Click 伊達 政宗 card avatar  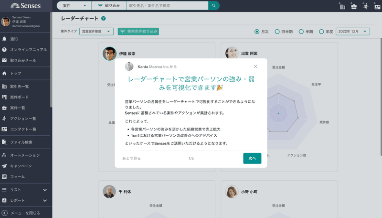tap(109, 54)
